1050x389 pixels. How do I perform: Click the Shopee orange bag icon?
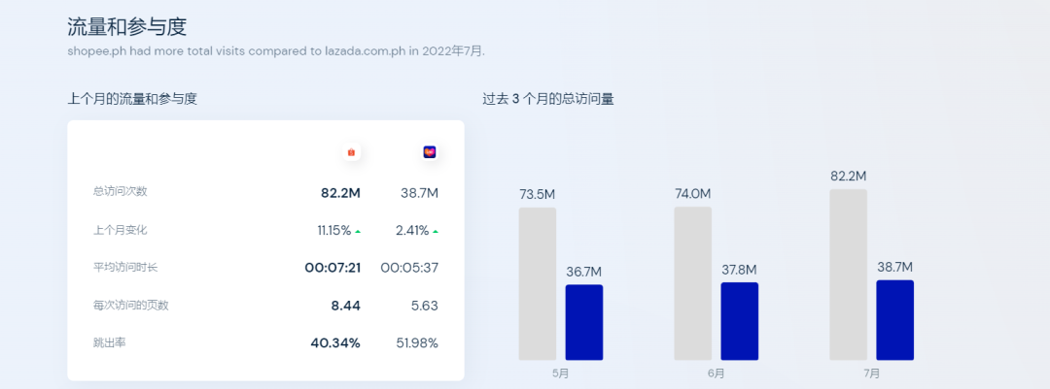pos(351,152)
